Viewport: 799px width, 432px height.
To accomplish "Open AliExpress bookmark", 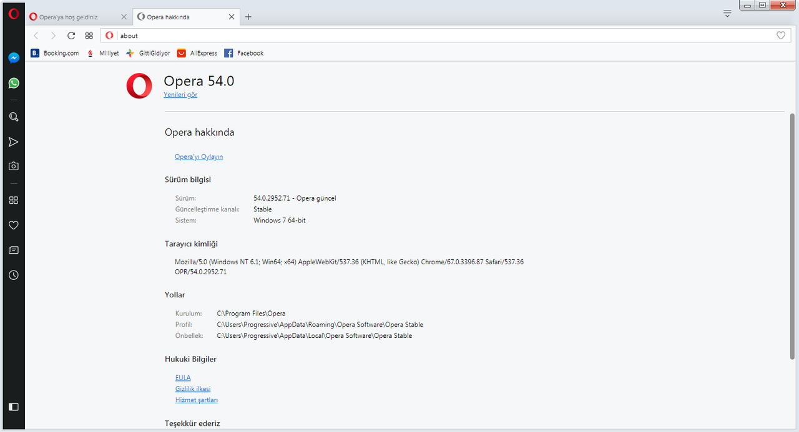I will 197,53.
